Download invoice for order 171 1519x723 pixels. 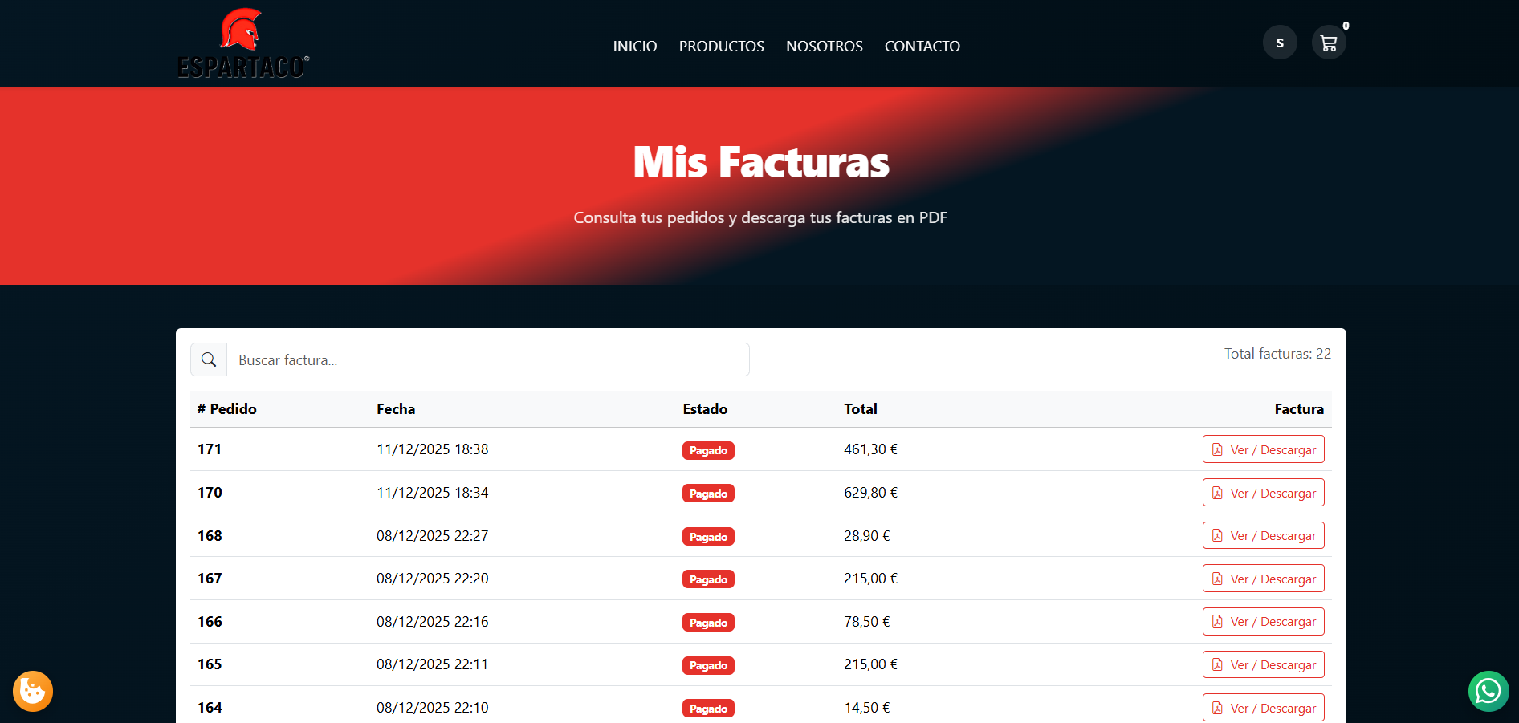[x=1264, y=449]
